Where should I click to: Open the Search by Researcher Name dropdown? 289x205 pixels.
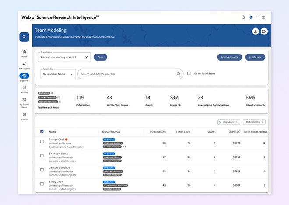pyautogui.click(x=58, y=74)
